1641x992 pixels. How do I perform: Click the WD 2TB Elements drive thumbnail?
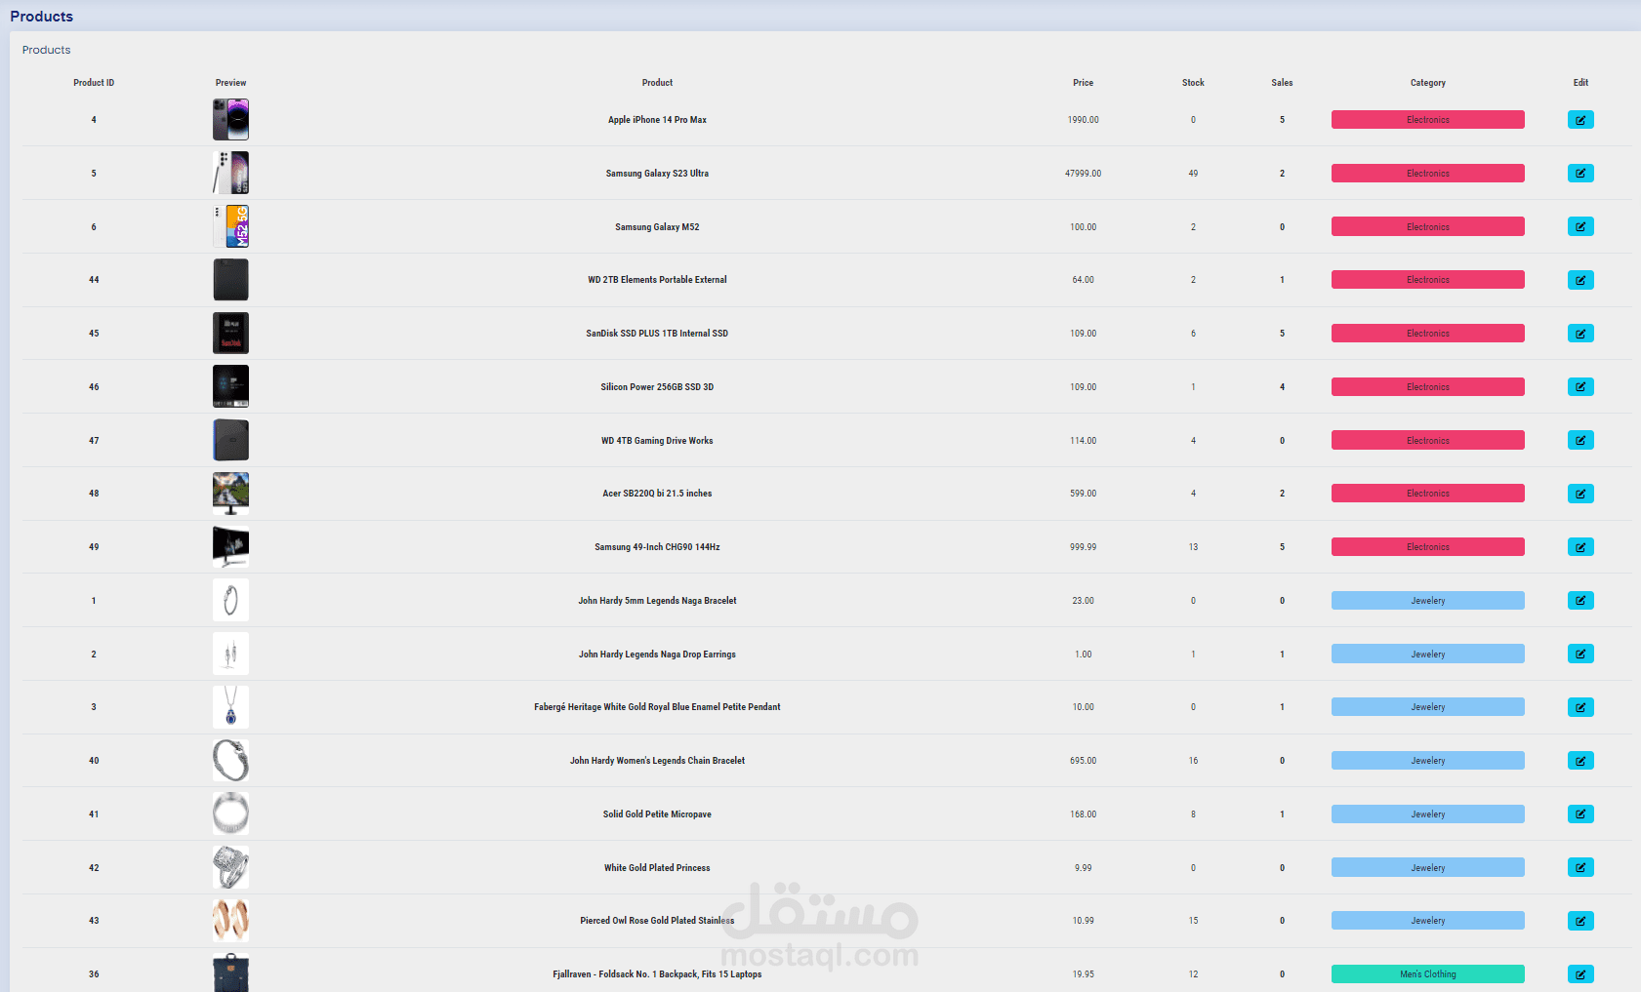click(230, 280)
